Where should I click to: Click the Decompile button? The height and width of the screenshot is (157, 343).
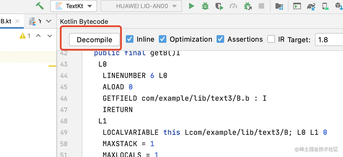tap(95, 40)
